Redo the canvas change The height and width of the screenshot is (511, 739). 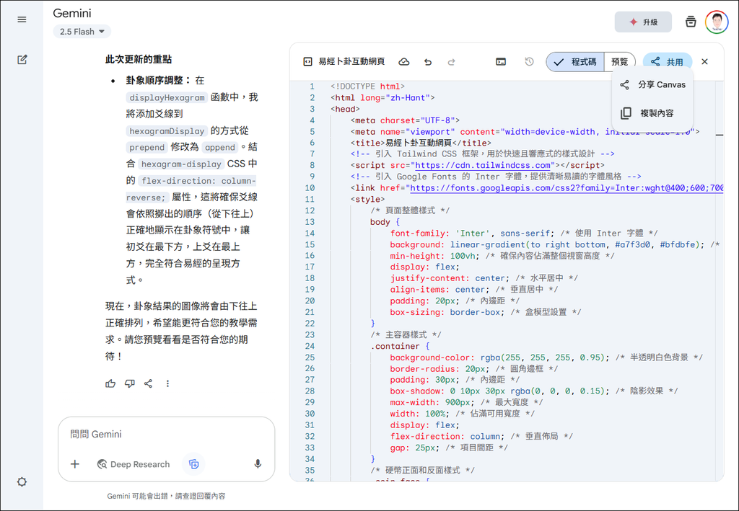click(x=452, y=62)
